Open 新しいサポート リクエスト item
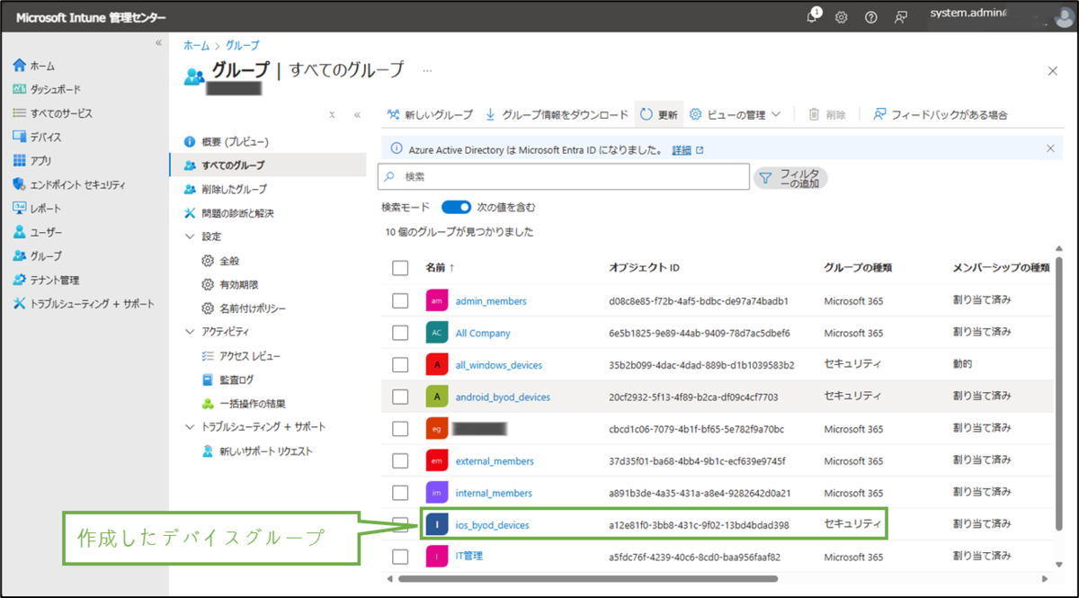Viewport: 1079px width, 598px height. (x=268, y=451)
